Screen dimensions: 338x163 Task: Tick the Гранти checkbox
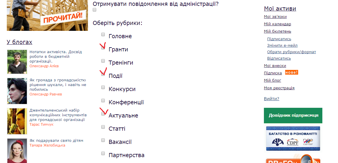coord(103,48)
